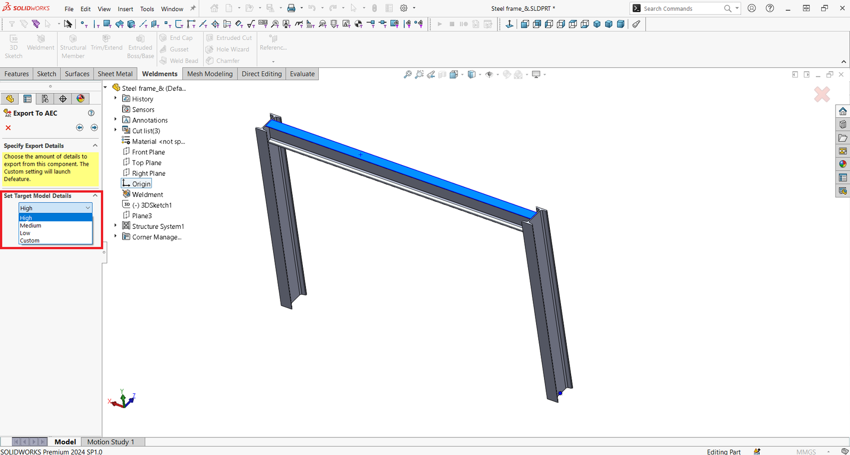Screen dimensions: 850x455
Task: Click the Zoom to Fit magnifier icon
Action: [407, 75]
